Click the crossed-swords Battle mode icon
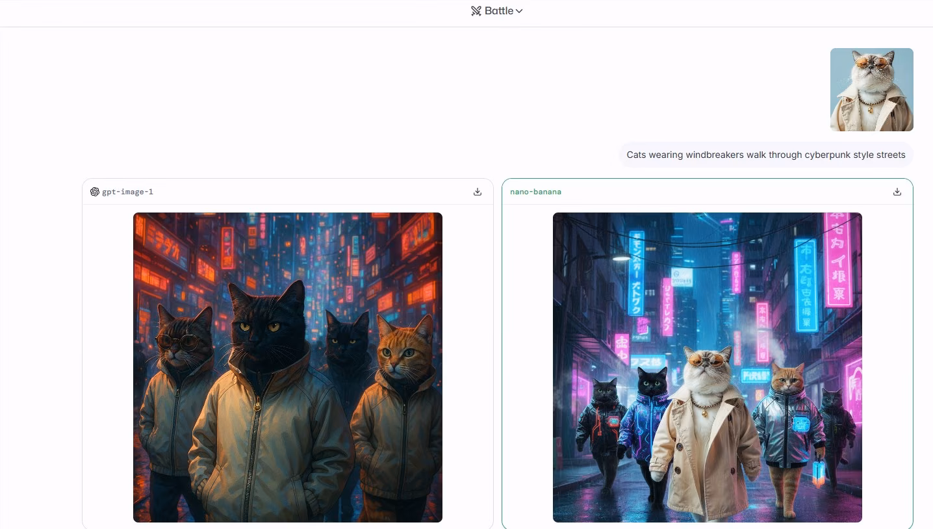The image size is (933, 529). point(476,10)
